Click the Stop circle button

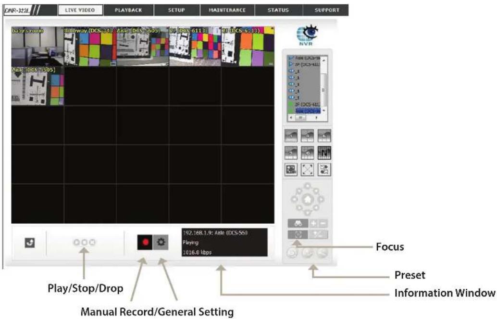[84, 242]
